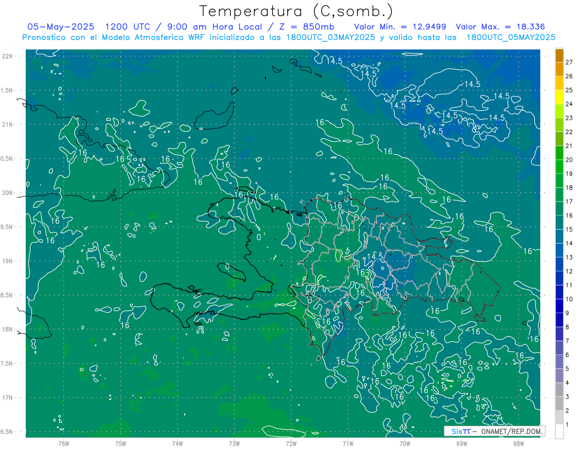The image size is (582, 450).
Task: Click the 6.5N latitude axis label
Action: tap(7, 432)
